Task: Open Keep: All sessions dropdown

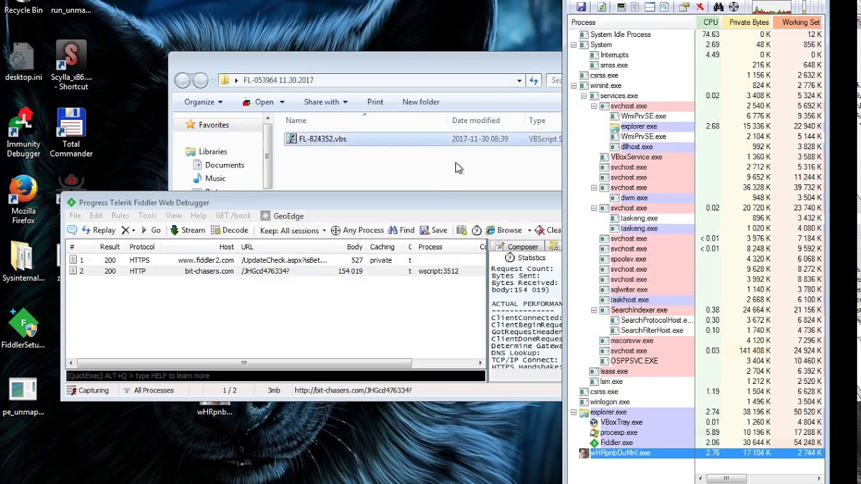Action: pyautogui.click(x=293, y=230)
